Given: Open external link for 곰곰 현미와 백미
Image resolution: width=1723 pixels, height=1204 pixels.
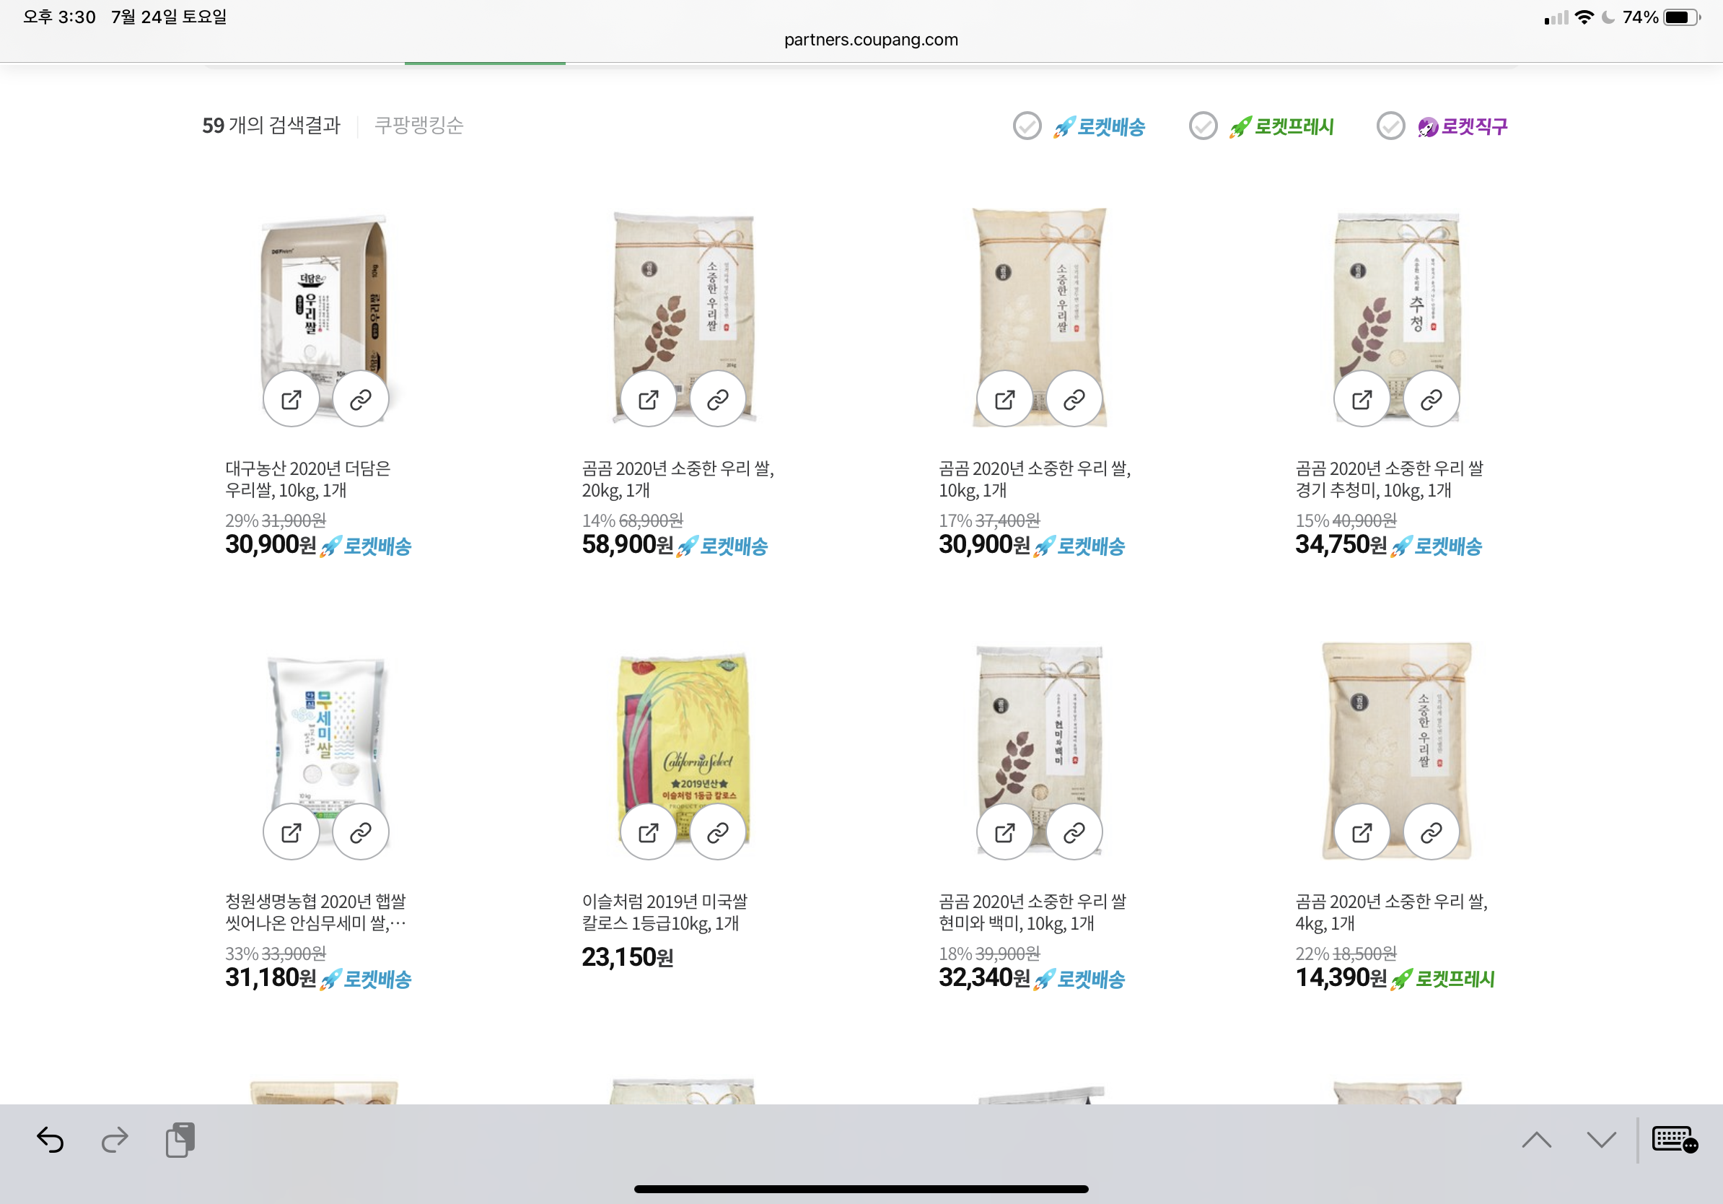Looking at the screenshot, I should point(1005,832).
